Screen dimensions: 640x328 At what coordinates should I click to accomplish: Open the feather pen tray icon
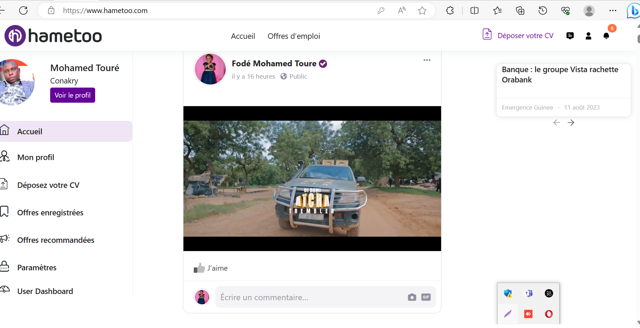tap(508, 314)
